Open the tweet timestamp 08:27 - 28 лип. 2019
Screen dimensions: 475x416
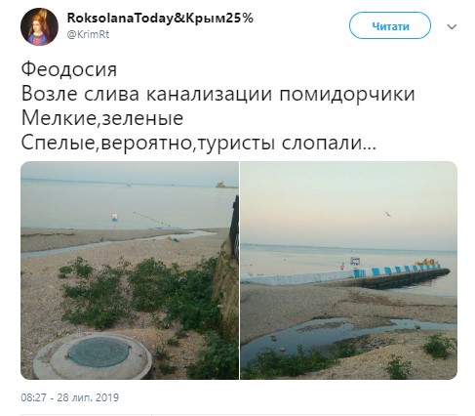[x=70, y=397]
